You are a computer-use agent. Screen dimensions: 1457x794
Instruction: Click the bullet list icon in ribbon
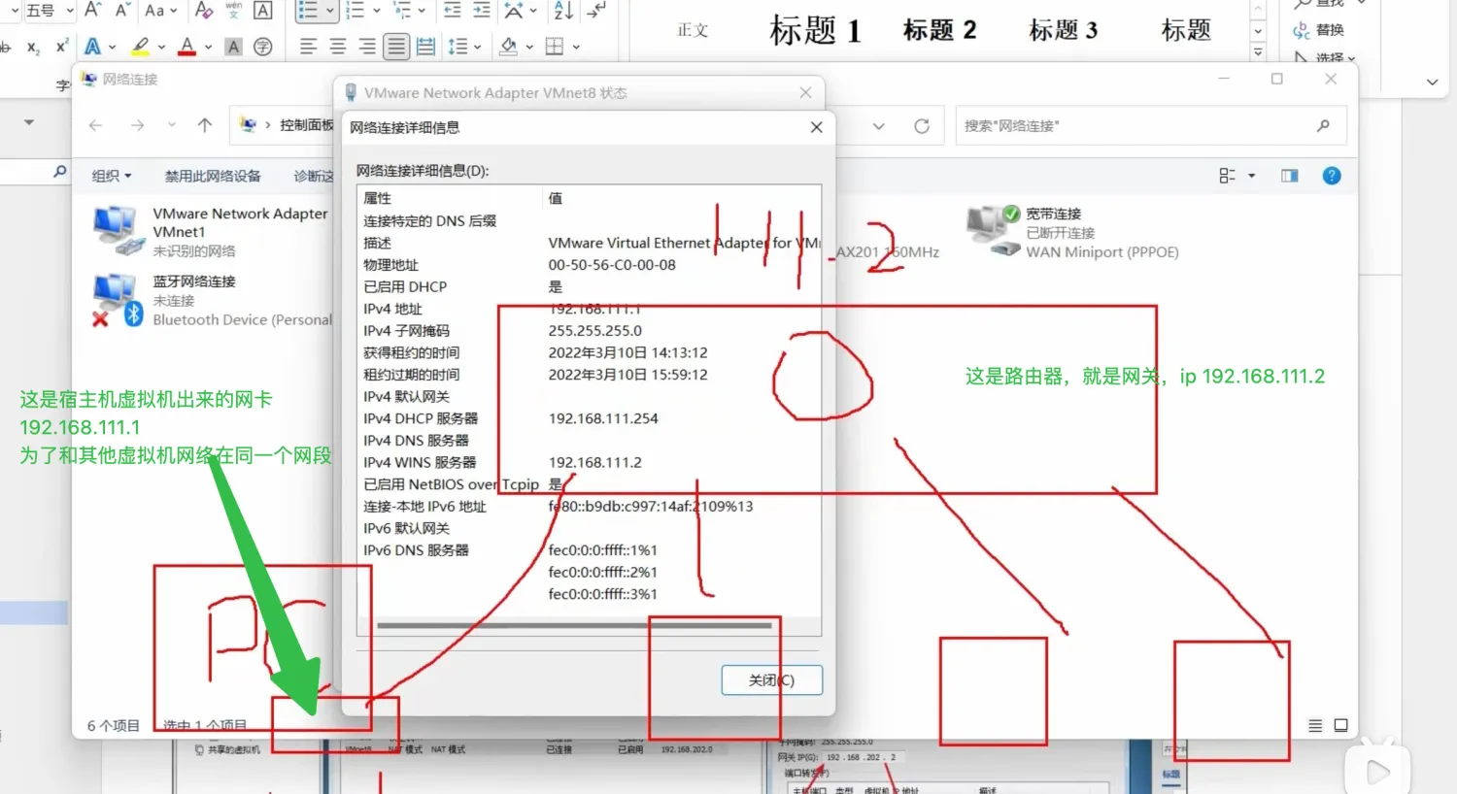tap(308, 11)
